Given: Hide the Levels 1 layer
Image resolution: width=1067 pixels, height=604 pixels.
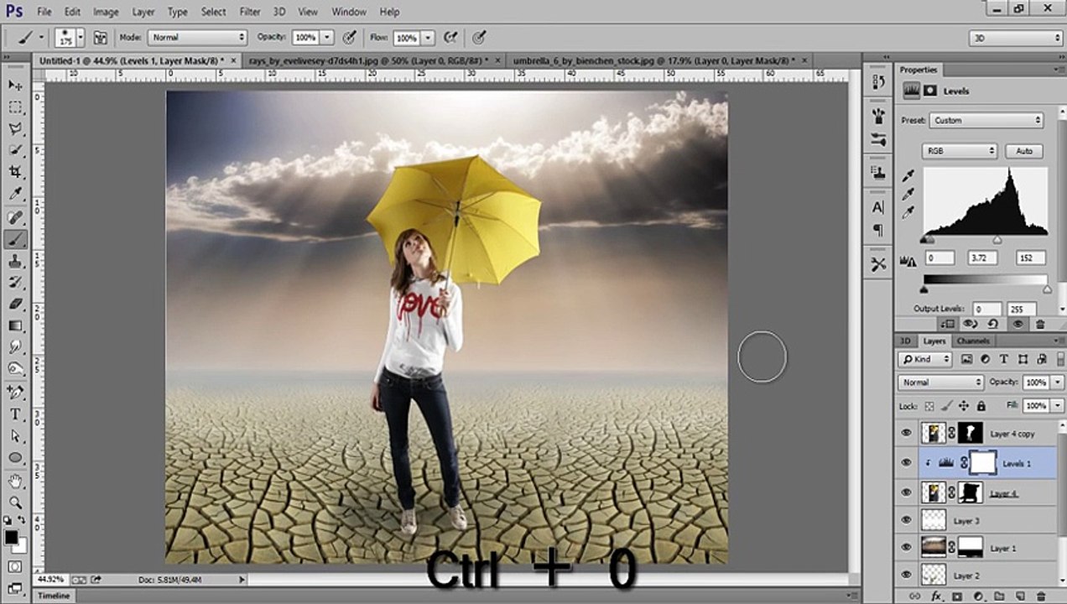Looking at the screenshot, I should [906, 463].
